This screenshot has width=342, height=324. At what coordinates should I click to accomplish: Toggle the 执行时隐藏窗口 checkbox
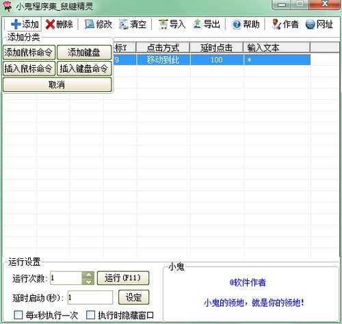click(x=90, y=315)
